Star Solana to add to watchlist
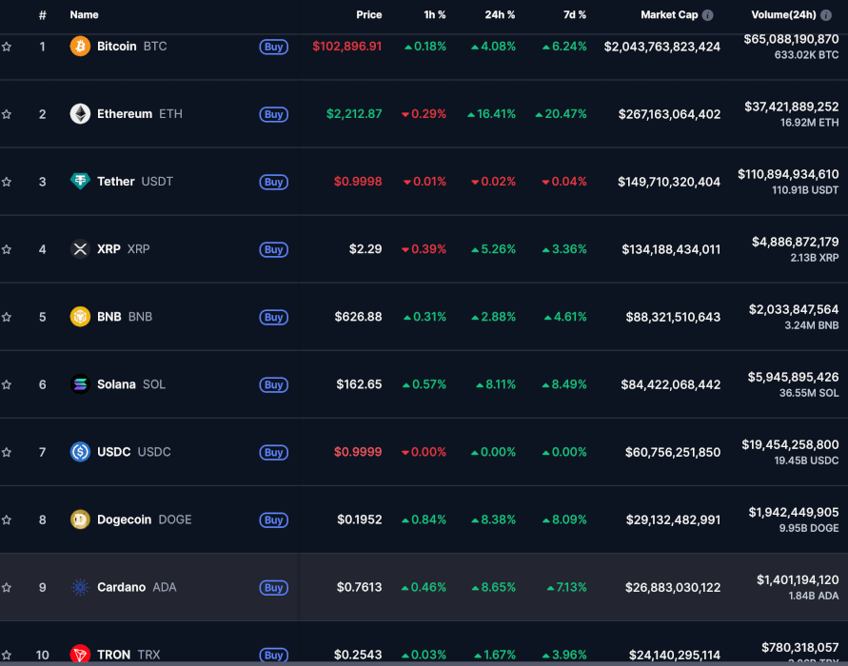The image size is (848, 666). point(7,384)
